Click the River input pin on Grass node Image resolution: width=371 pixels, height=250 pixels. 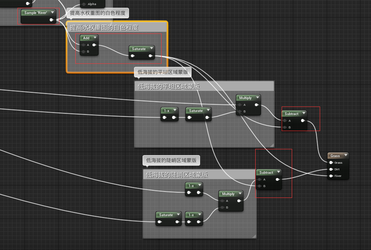[x=331, y=176]
